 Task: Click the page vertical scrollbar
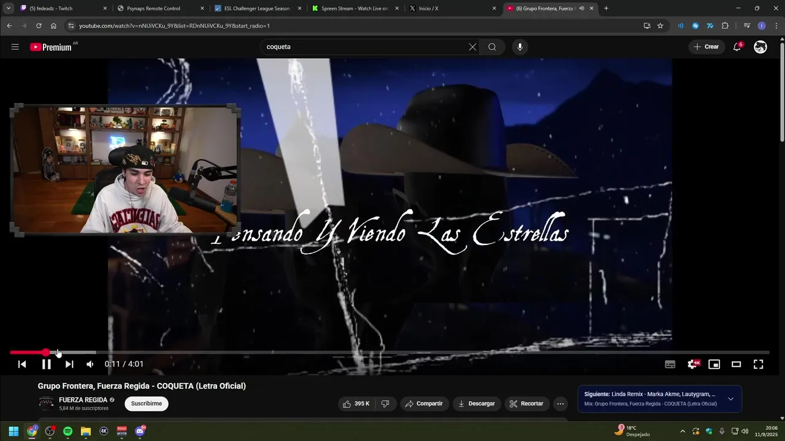point(781,92)
